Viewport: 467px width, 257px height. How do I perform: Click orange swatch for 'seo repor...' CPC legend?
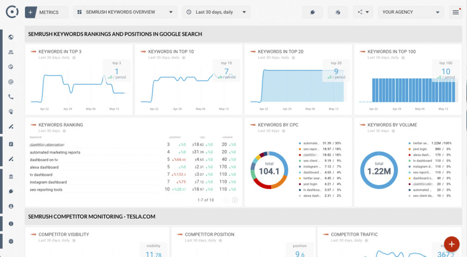tap(300, 149)
